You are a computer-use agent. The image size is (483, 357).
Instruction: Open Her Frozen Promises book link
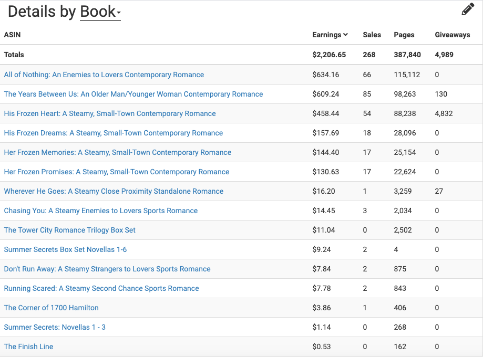[x=116, y=172]
